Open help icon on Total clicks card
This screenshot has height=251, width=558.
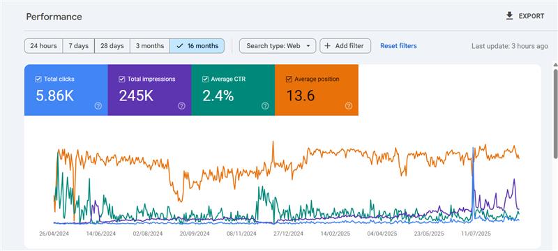pyautogui.click(x=98, y=106)
